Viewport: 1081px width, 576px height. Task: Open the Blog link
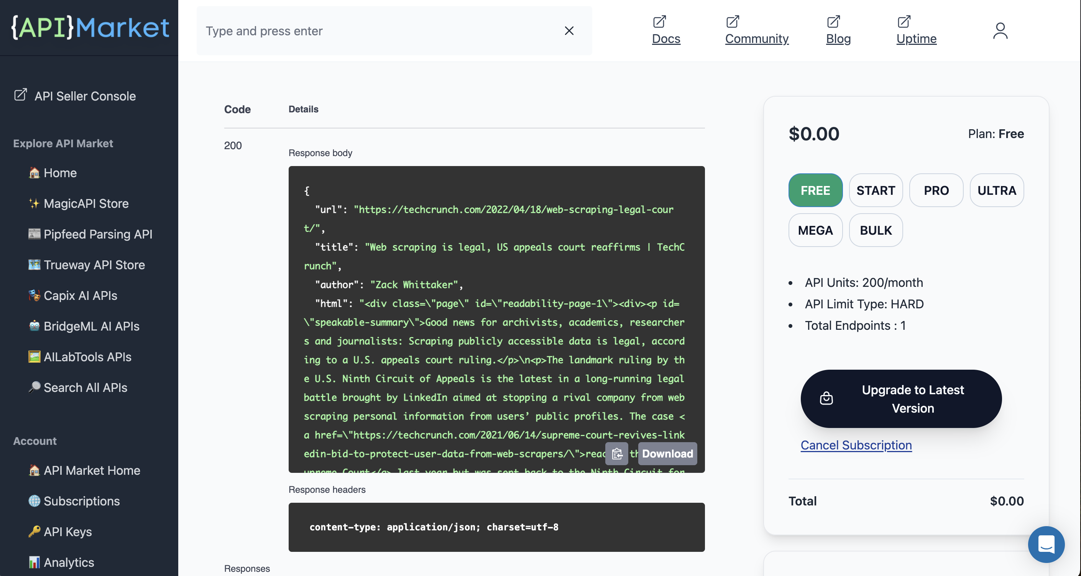(838, 30)
